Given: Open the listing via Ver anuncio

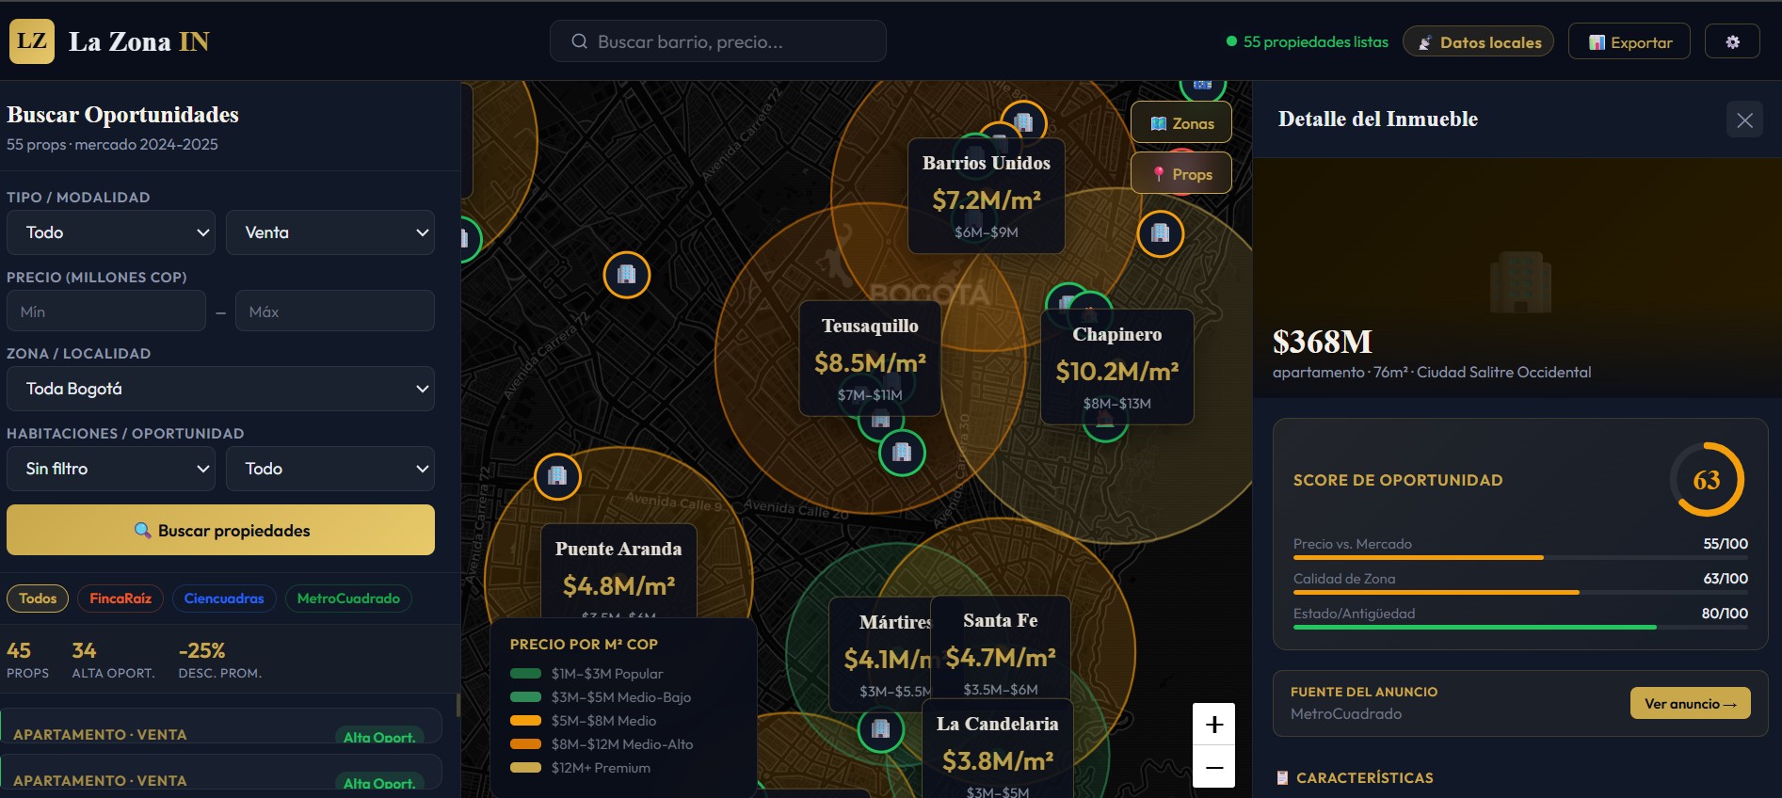Looking at the screenshot, I should coord(1691,704).
